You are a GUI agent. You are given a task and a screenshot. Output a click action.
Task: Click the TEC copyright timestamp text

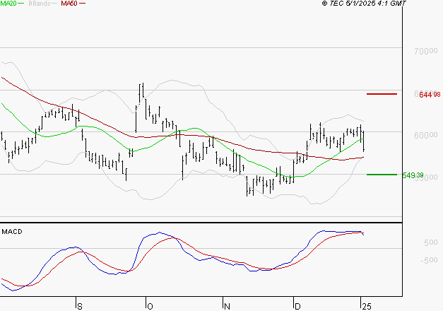[364, 4]
